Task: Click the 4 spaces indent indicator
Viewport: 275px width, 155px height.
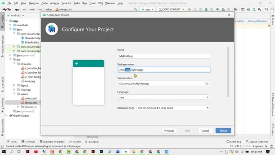Action: (258, 146)
